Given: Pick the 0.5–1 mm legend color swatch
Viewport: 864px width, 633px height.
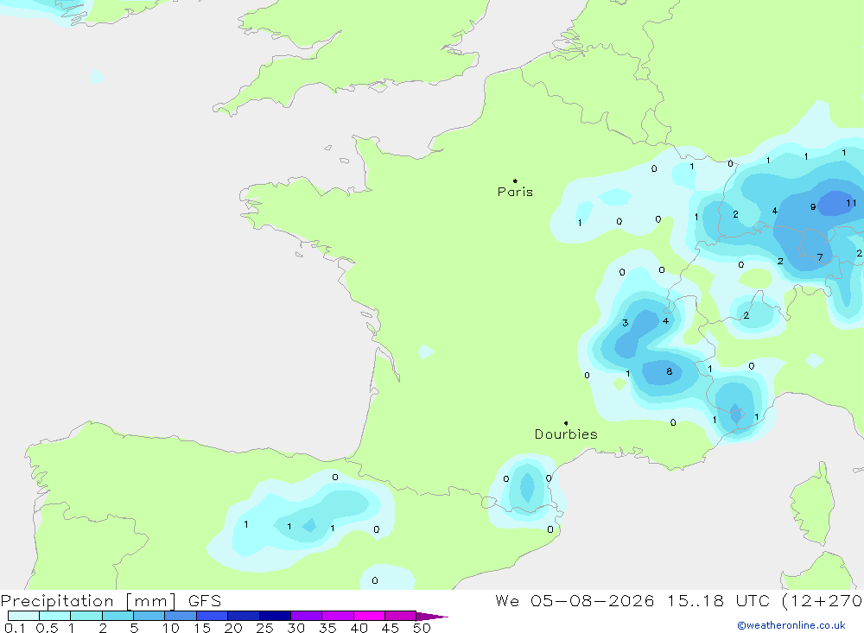Looking at the screenshot, I should coord(55,616).
